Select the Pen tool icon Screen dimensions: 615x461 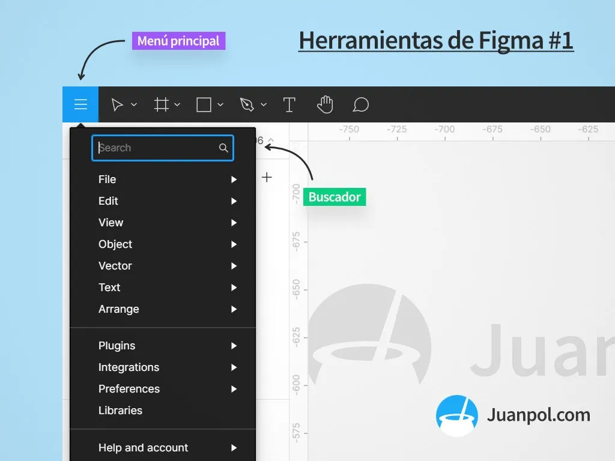tap(247, 104)
